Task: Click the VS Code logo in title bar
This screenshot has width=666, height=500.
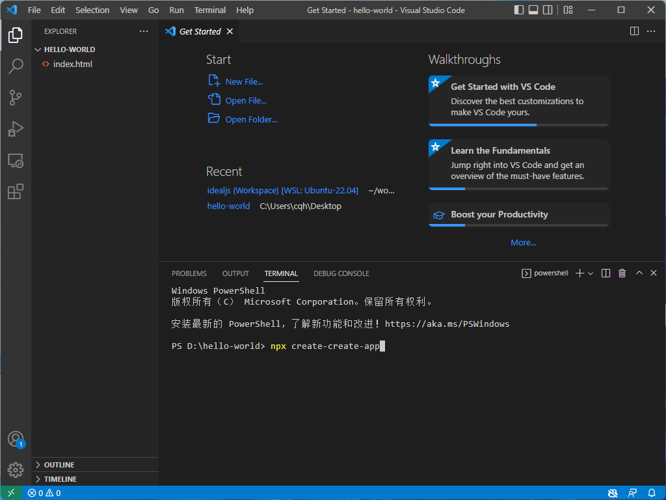Action: 12,10
